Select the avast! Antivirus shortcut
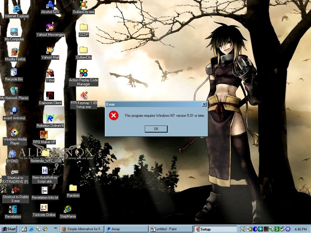Viewport: 311px width, 233px height. point(14,111)
